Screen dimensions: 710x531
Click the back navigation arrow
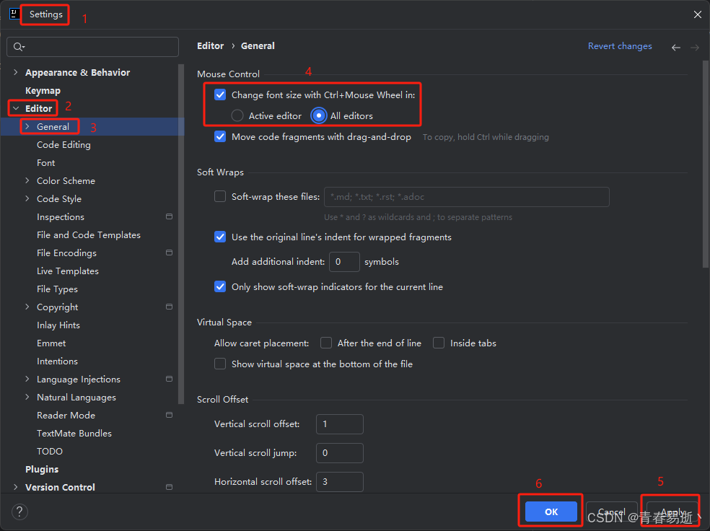pyautogui.click(x=676, y=46)
